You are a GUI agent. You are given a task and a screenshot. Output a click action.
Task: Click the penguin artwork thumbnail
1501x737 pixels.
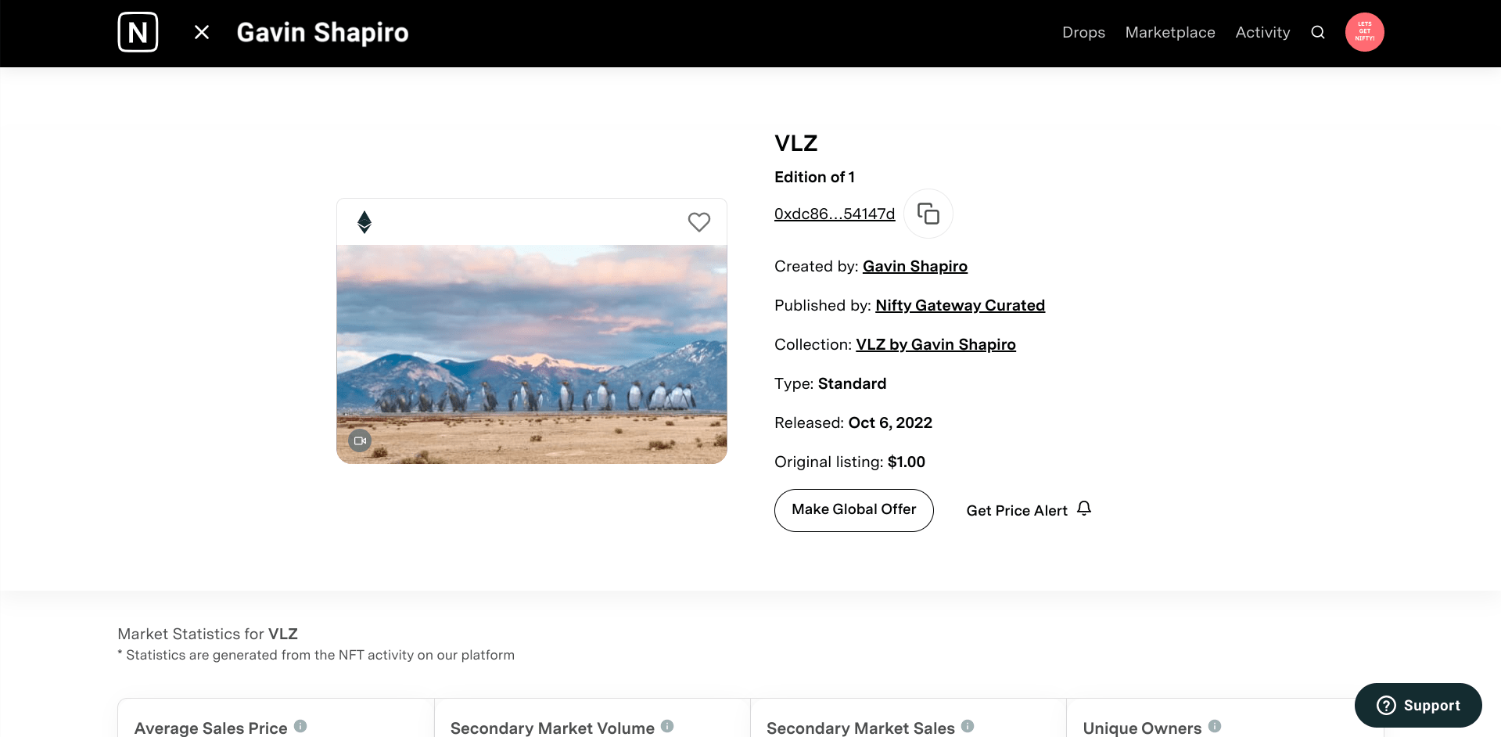coord(532,354)
